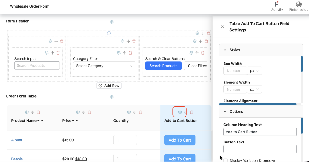This screenshot has height=162, width=309.
Task: Click move handle of Search Input field
Action: 52,53
